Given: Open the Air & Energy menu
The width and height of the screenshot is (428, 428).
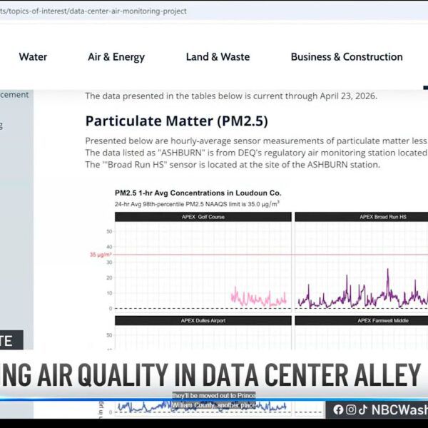Looking at the screenshot, I should (x=116, y=57).
